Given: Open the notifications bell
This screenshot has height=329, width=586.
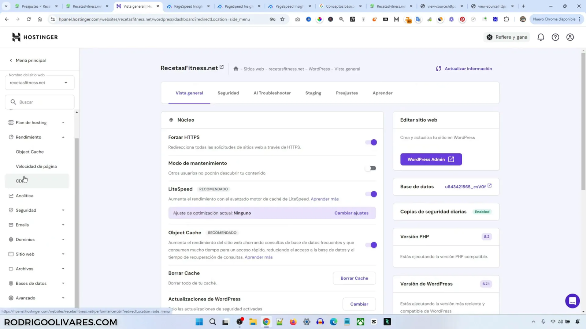Looking at the screenshot, I should tap(541, 37).
